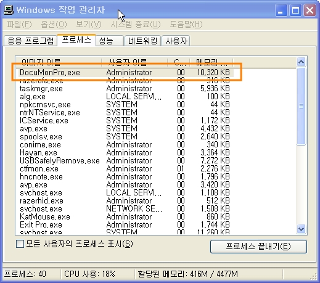Click the scrollbar up arrow

click(302, 62)
